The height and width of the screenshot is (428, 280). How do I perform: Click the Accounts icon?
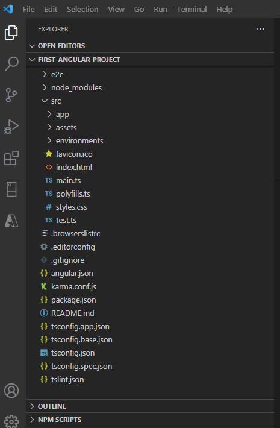pyautogui.click(x=11, y=391)
